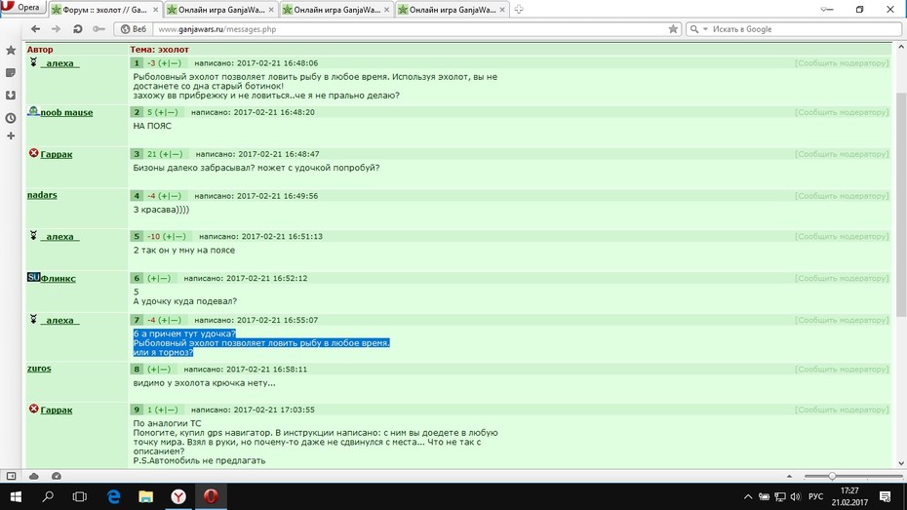Click the text 'НА ПОЯС'
The height and width of the screenshot is (510, 907).
(x=152, y=126)
